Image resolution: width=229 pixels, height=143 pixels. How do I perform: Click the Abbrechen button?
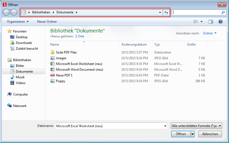pos(210,134)
